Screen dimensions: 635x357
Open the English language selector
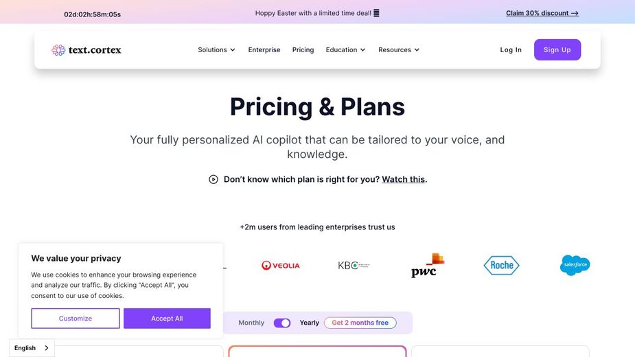coord(32,348)
